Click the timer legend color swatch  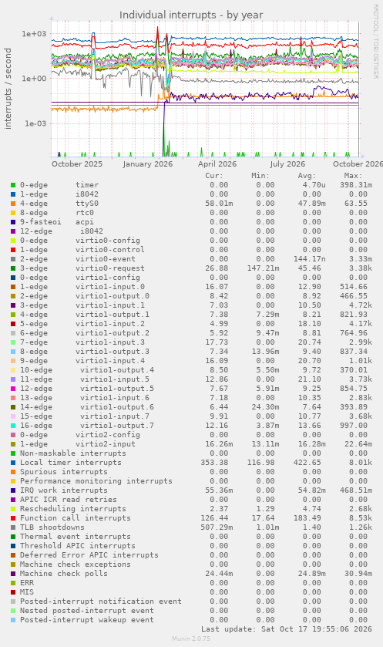click(x=13, y=185)
